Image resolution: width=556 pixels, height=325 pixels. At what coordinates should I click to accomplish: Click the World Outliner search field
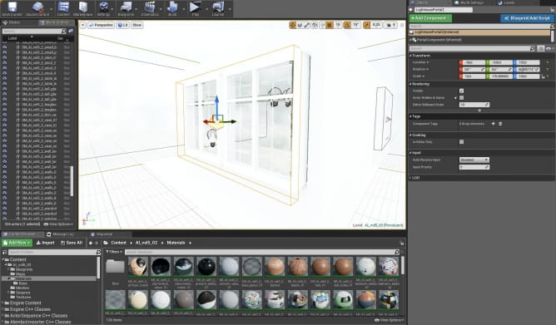point(34,31)
